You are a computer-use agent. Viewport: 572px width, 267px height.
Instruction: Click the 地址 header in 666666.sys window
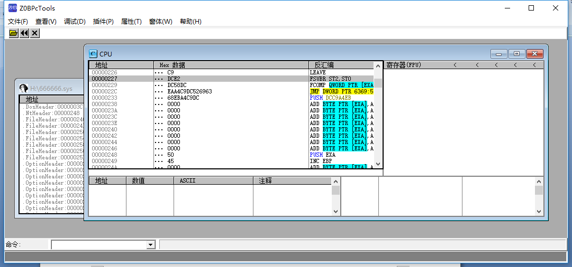(51, 99)
